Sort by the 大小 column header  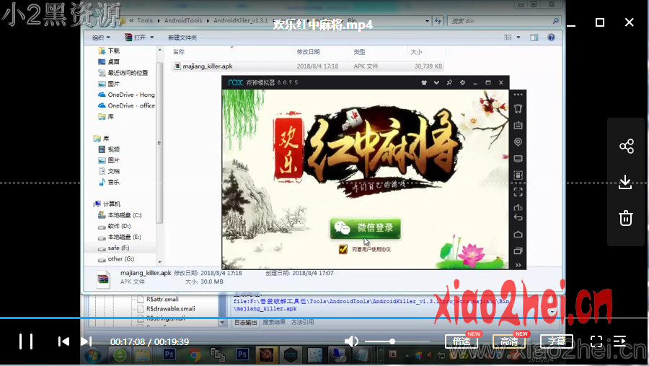click(416, 52)
